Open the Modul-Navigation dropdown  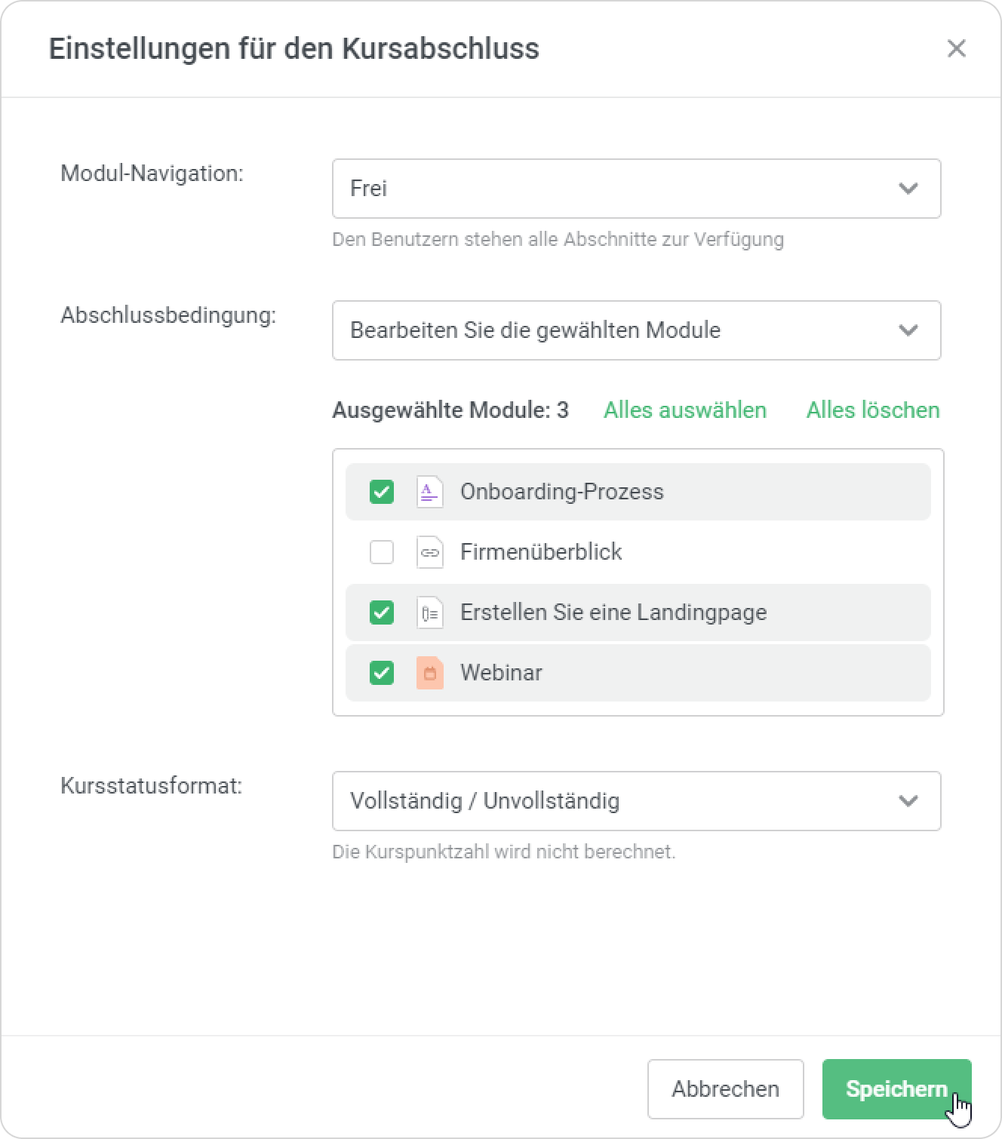click(x=636, y=189)
